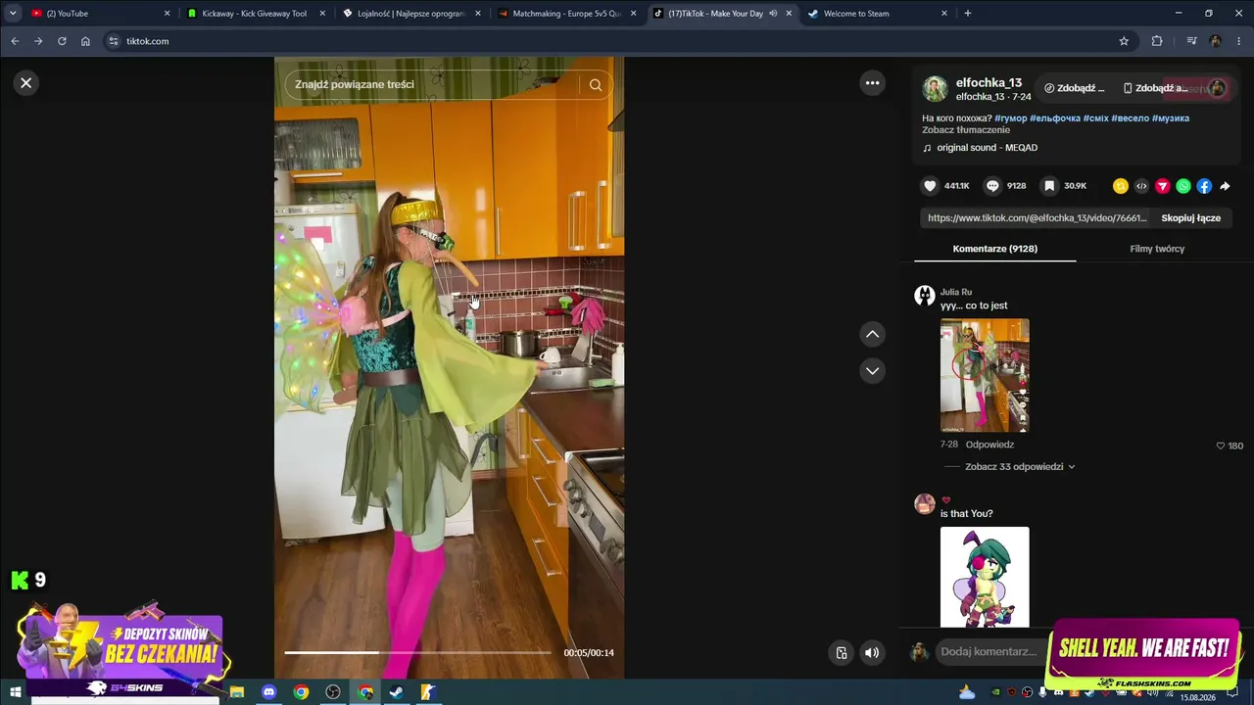Screen dimensions: 1254x705
Task: Click hashtag #музика
Action: coord(1171,118)
